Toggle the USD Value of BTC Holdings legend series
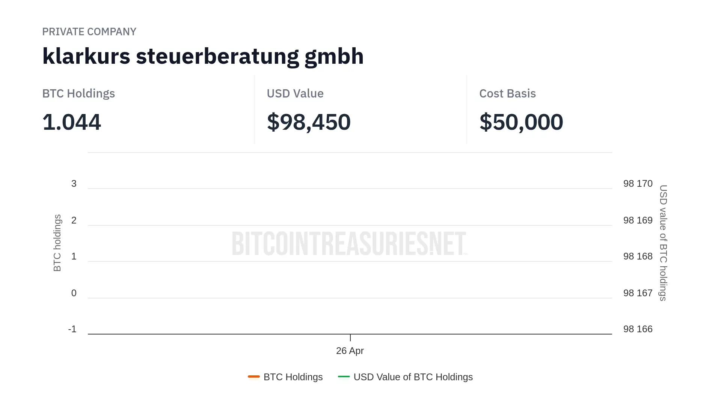 tap(413, 377)
